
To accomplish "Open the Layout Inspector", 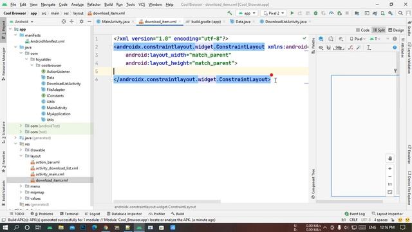I will pos(388,214).
